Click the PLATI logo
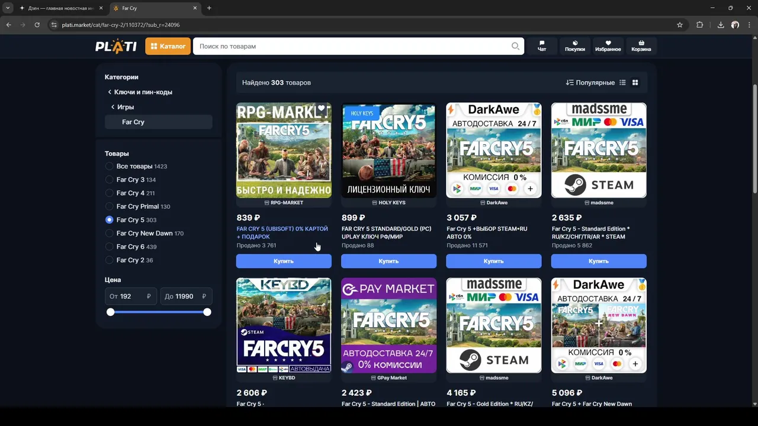 click(116, 46)
